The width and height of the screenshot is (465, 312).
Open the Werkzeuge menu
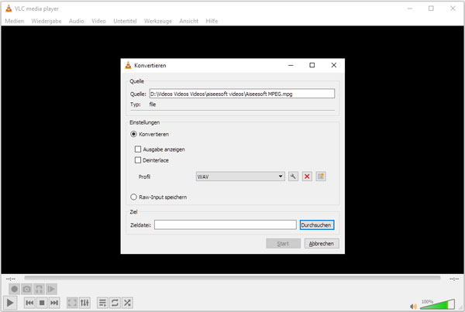(x=158, y=21)
